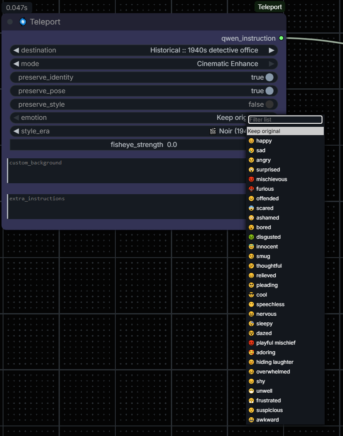Click the angry emoji icon

pyautogui.click(x=251, y=160)
